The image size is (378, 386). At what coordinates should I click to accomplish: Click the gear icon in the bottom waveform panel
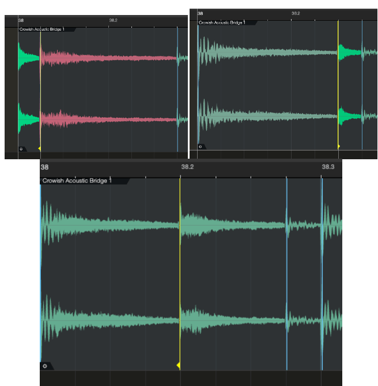[x=44, y=366]
